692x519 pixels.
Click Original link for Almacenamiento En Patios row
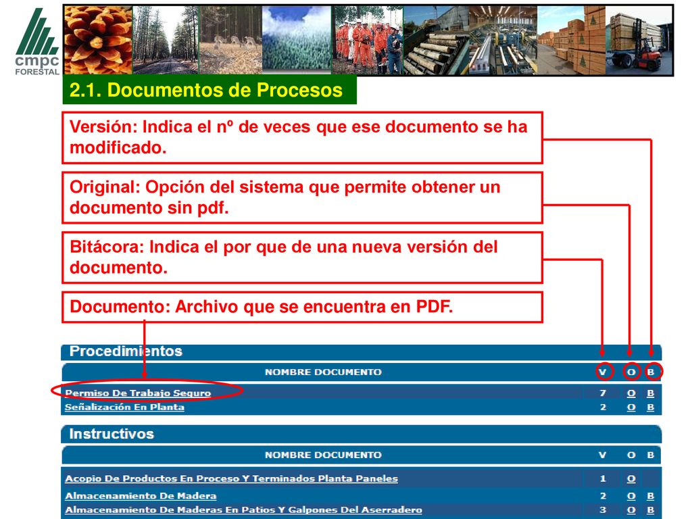[631, 510]
